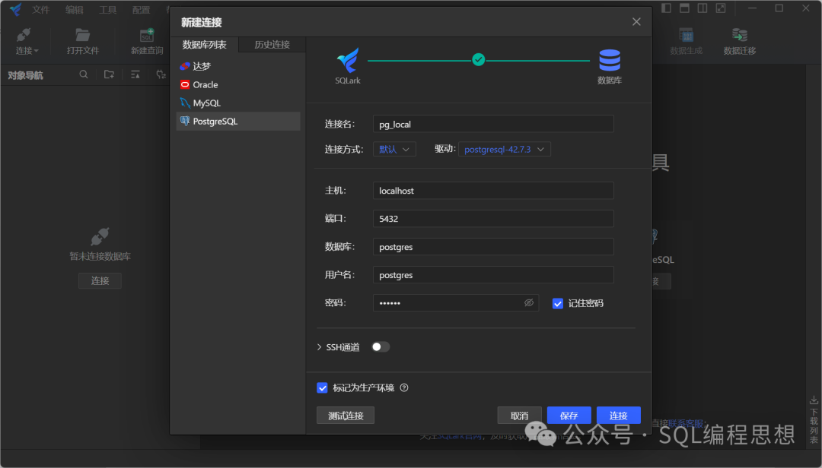Screen dimensions: 822x468
Task: Uncheck 标记为生产环境 checkbox
Action: tap(322, 387)
